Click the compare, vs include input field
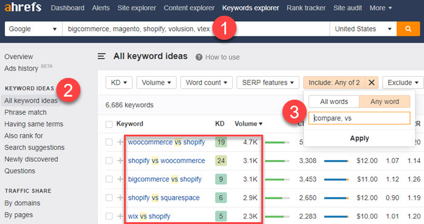This screenshot has width=424, height=224. pos(359,118)
